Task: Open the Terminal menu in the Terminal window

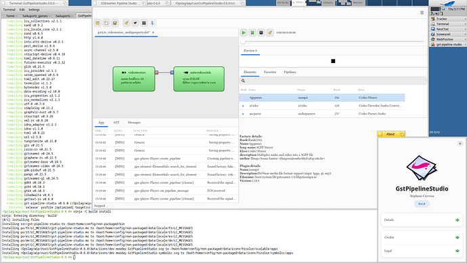Action: 9,9
